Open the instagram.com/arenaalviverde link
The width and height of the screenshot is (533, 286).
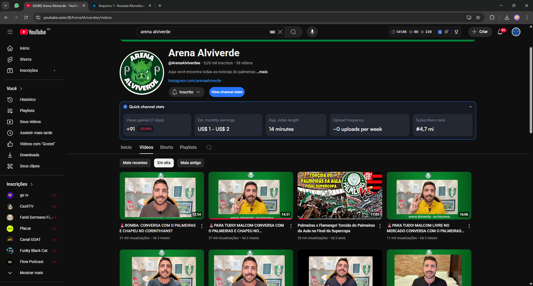(195, 81)
